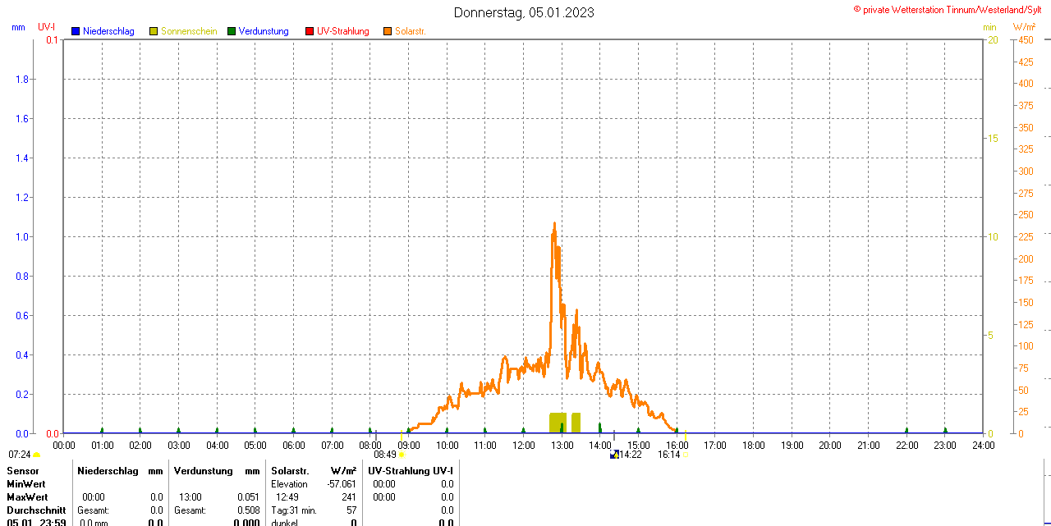The image size is (1051, 526).
Task: Click the sunrise sun icon beside 08:49
Action: pyautogui.click(x=402, y=455)
